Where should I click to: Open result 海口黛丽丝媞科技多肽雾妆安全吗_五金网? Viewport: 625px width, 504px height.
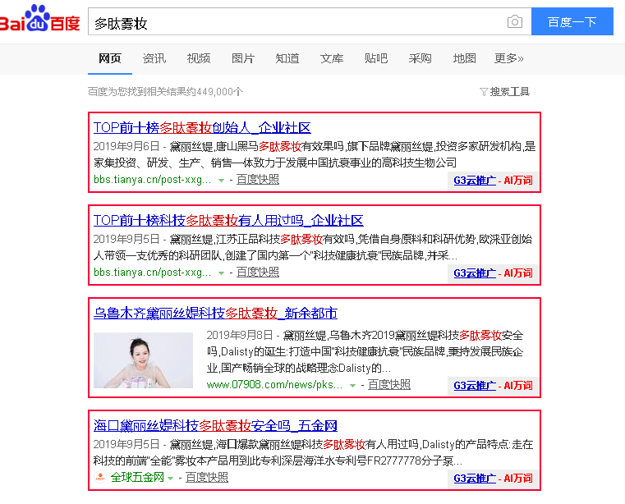pos(215,426)
